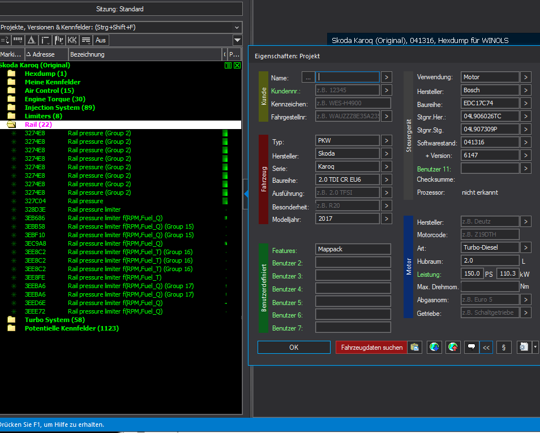Viewport: 540px width, 433px height.
Task: Click the green X box on Skoda Karoq row
Action: 237,66
